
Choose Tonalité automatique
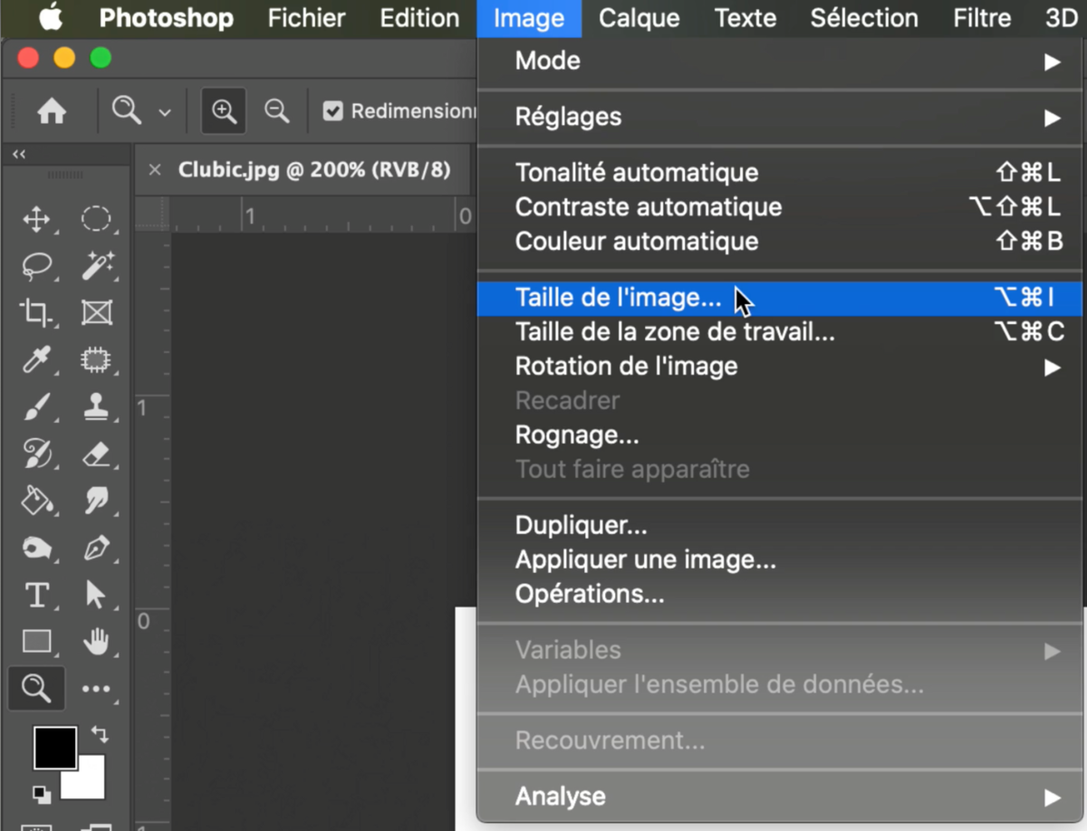[780, 173]
